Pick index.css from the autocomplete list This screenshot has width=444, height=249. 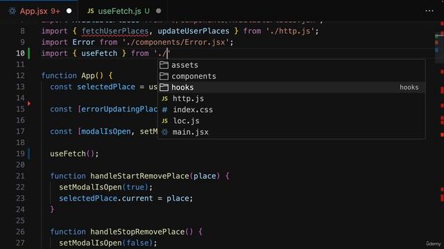[x=291, y=109]
